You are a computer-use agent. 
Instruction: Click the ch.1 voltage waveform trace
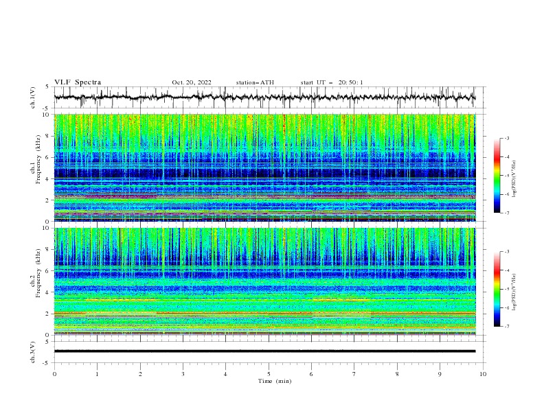[x=264, y=97]
